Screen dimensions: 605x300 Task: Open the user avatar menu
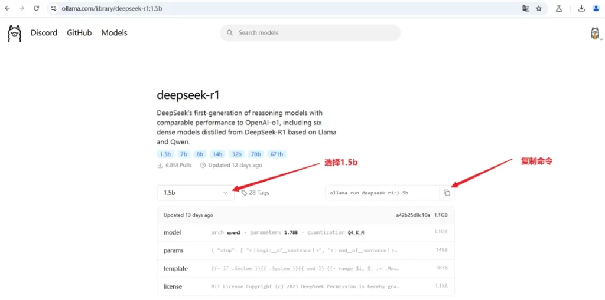(595, 34)
